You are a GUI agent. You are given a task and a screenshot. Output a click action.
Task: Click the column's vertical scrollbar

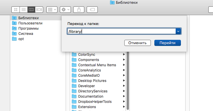point(128,81)
